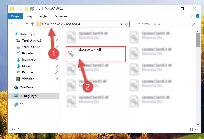The height and width of the screenshot is (139, 204).
Task: Open Explorer help question mark icon
Action: point(197,16)
